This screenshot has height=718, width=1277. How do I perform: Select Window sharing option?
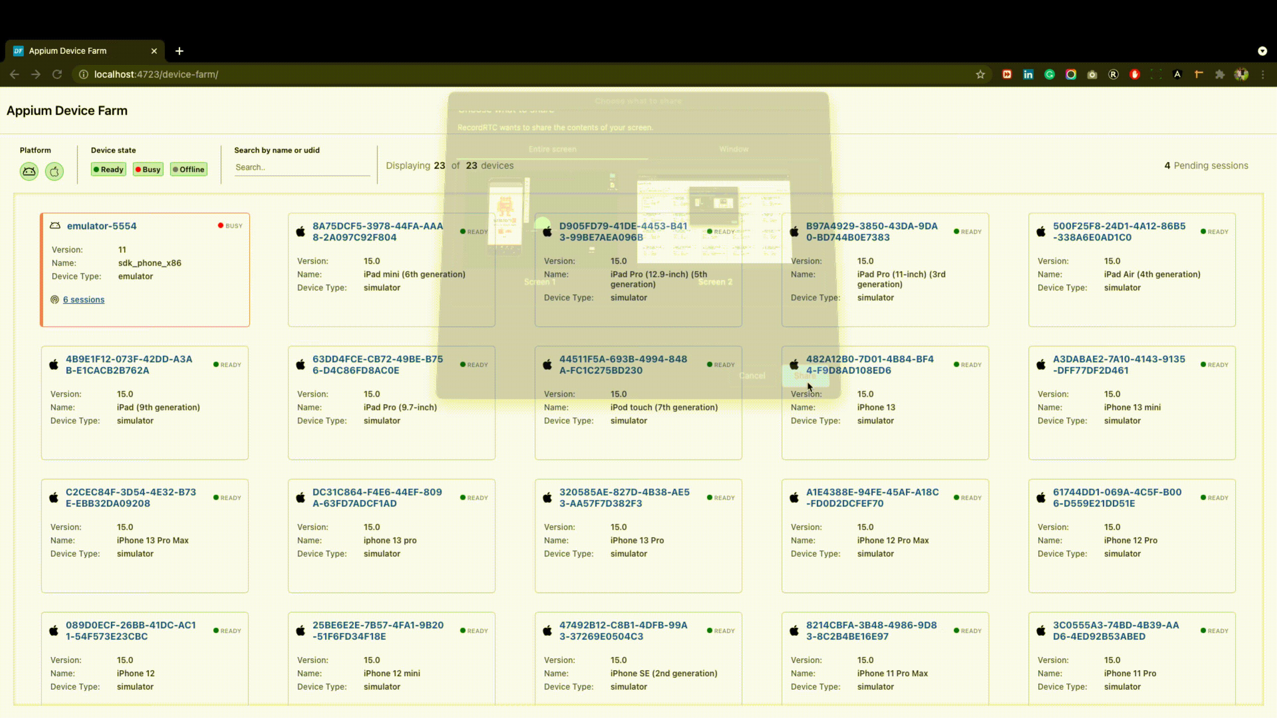tap(733, 148)
